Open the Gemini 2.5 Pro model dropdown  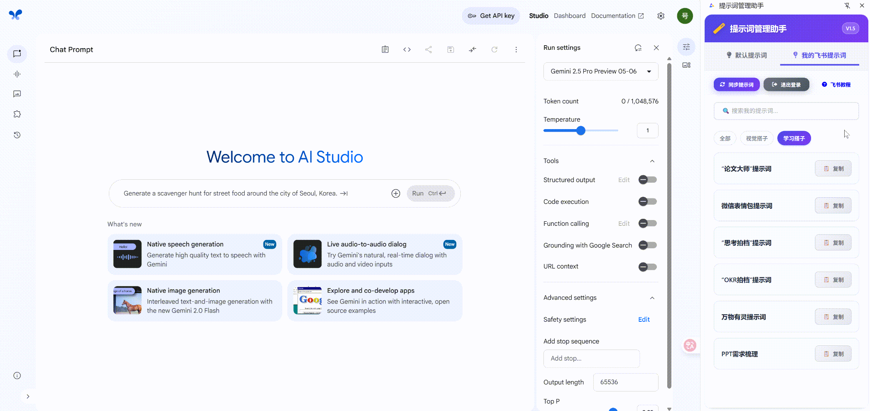[x=601, y=71]
